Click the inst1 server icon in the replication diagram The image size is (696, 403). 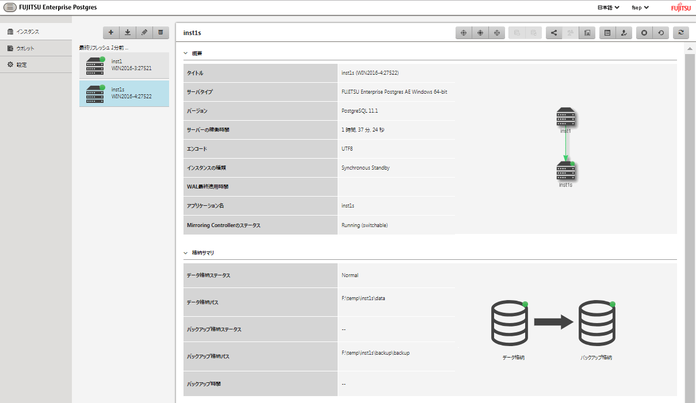pos(566,117)
